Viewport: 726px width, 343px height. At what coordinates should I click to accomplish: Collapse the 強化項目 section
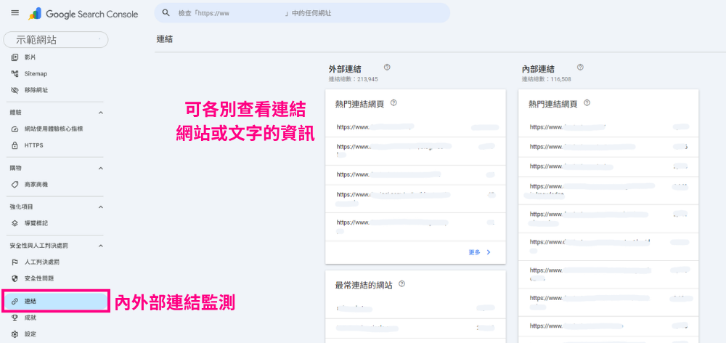pos(101,206)
